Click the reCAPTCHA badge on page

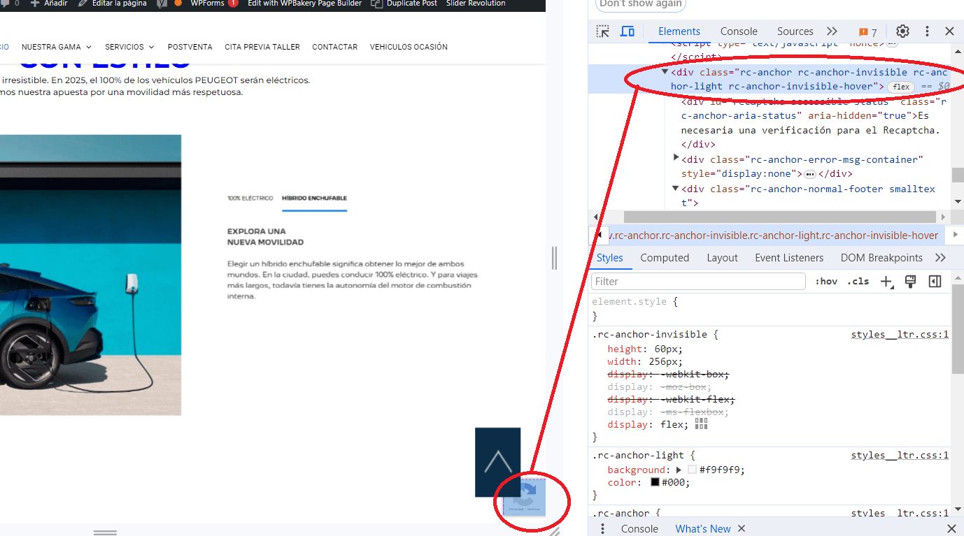point(525,498)
